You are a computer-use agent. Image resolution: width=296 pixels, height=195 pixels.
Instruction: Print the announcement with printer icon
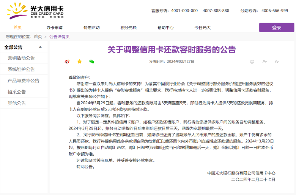tap(252, 62)
